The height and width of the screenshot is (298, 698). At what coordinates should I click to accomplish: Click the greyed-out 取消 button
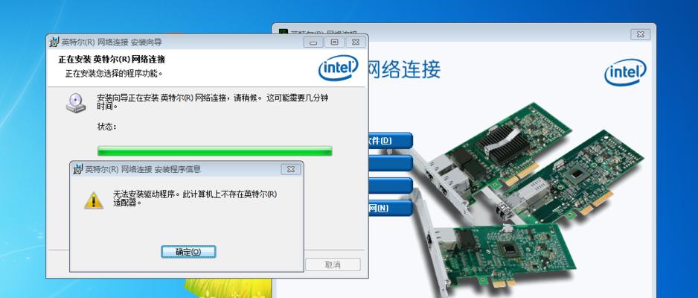pyautogui.click(x=333, y=264)
